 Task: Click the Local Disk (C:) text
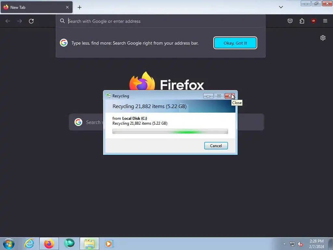(134, 118)
